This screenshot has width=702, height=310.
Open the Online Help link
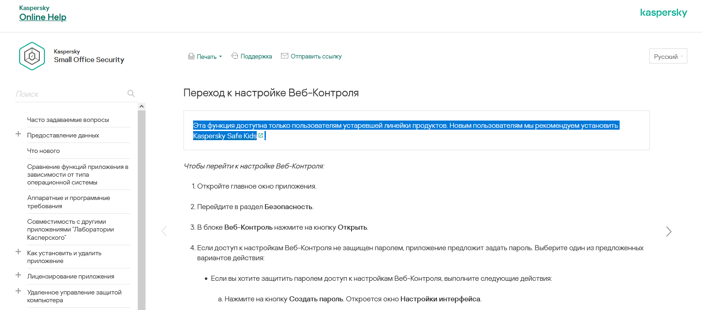pos(43,17)
